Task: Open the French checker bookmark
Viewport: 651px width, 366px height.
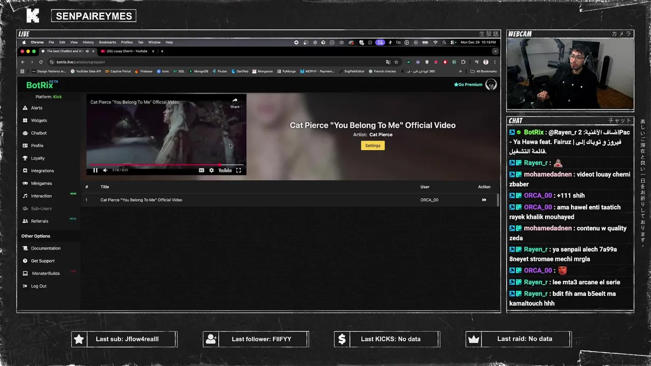Action: (382, 71)
